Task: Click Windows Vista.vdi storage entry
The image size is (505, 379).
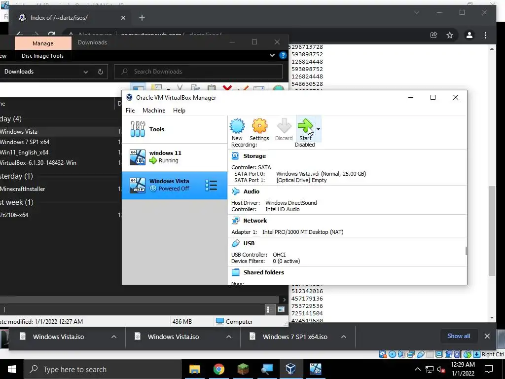Action: [321, 174]
